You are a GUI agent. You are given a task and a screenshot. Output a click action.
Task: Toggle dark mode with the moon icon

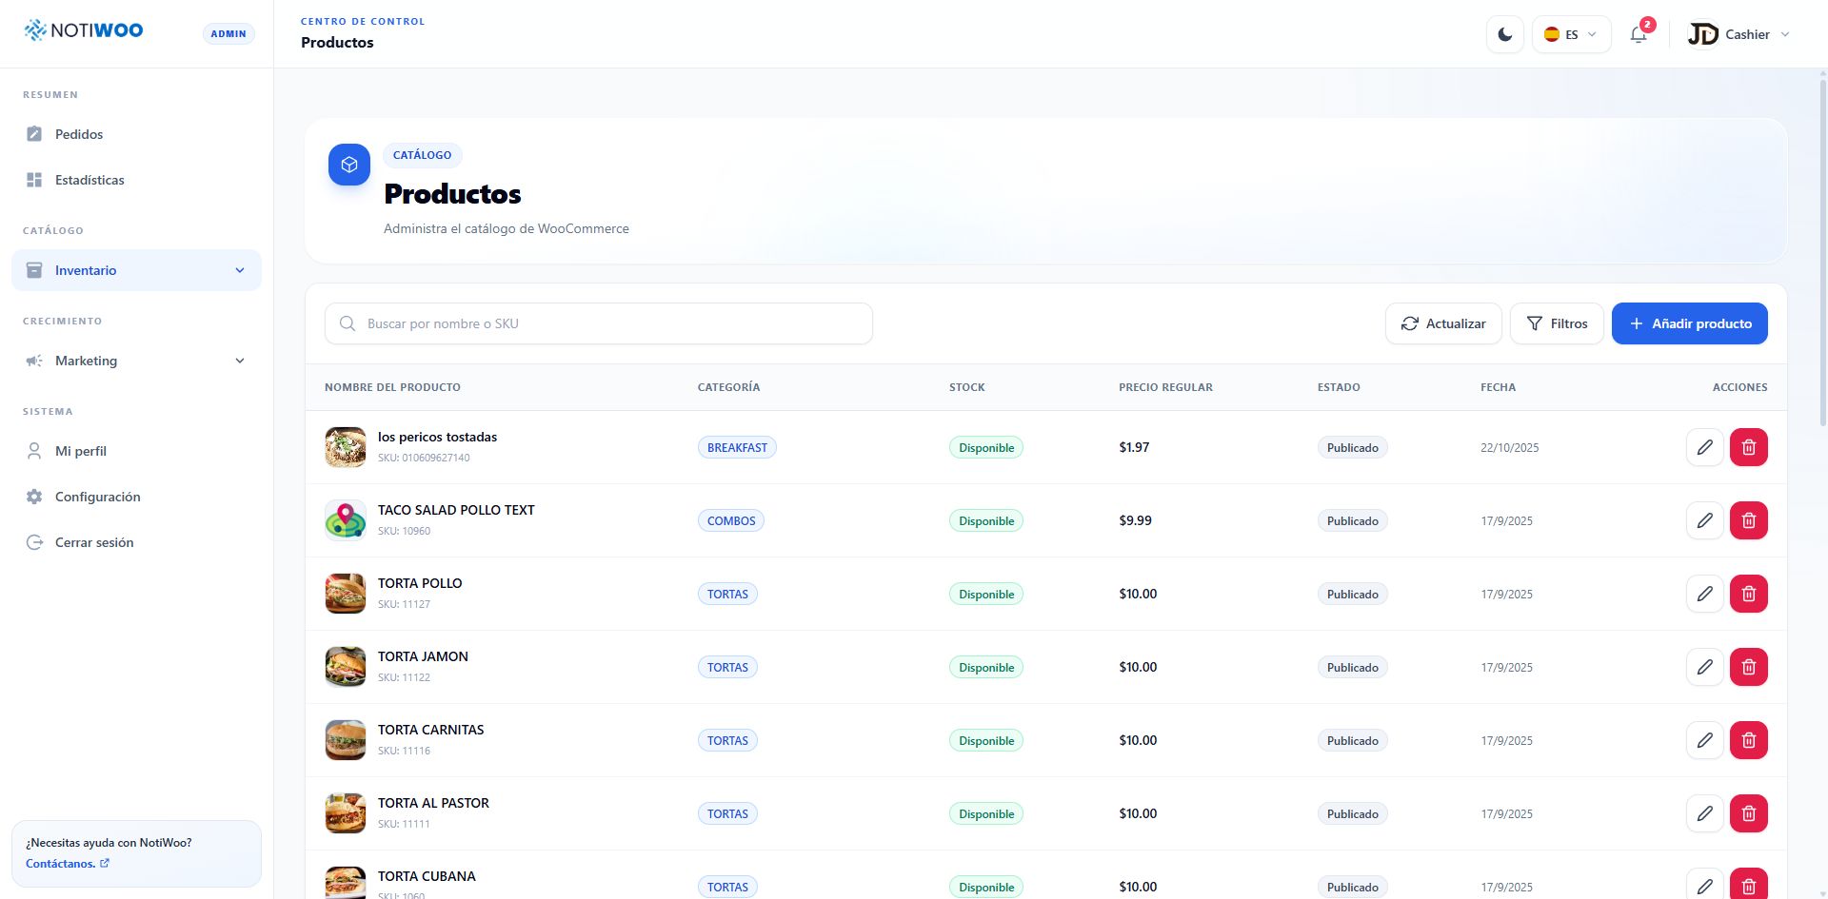[x=1505, y=34]
